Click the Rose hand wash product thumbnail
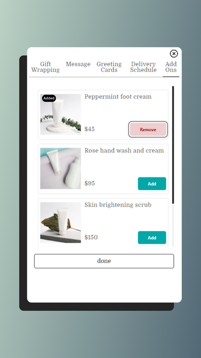Viewport: 201px width, 358px height. [61, 169]
